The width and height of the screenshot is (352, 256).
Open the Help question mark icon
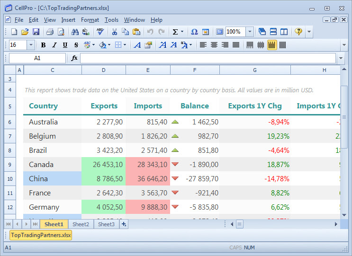click(298, 32)
